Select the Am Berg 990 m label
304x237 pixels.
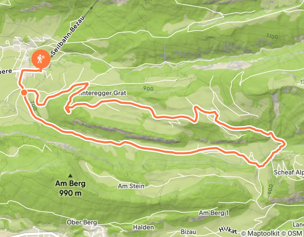tap(70, 188)
